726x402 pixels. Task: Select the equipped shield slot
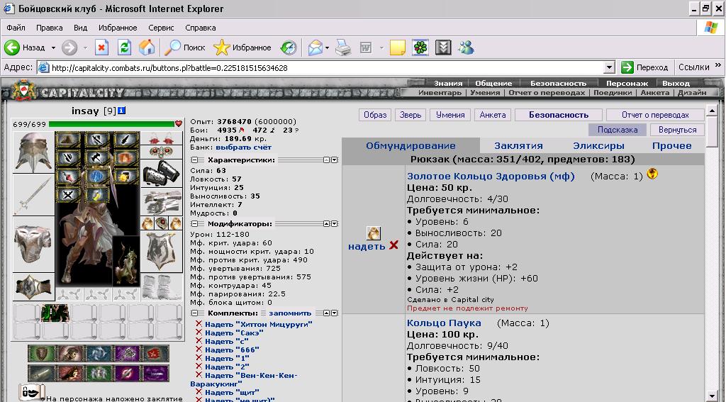click(x=162, y=252)
